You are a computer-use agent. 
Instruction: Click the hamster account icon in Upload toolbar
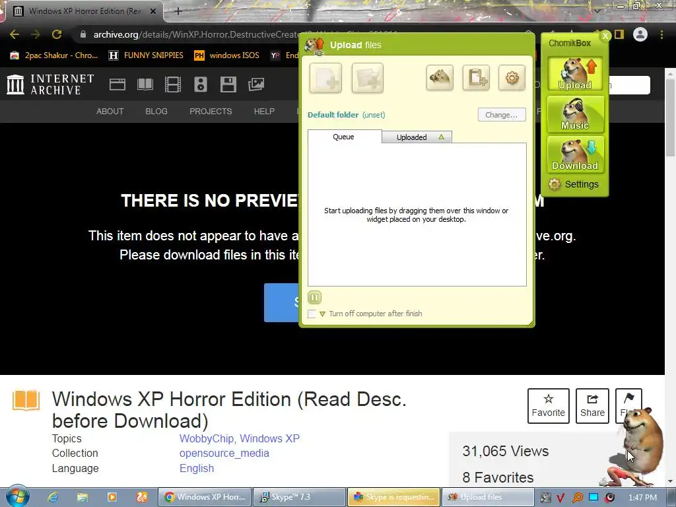pos(440,78)
